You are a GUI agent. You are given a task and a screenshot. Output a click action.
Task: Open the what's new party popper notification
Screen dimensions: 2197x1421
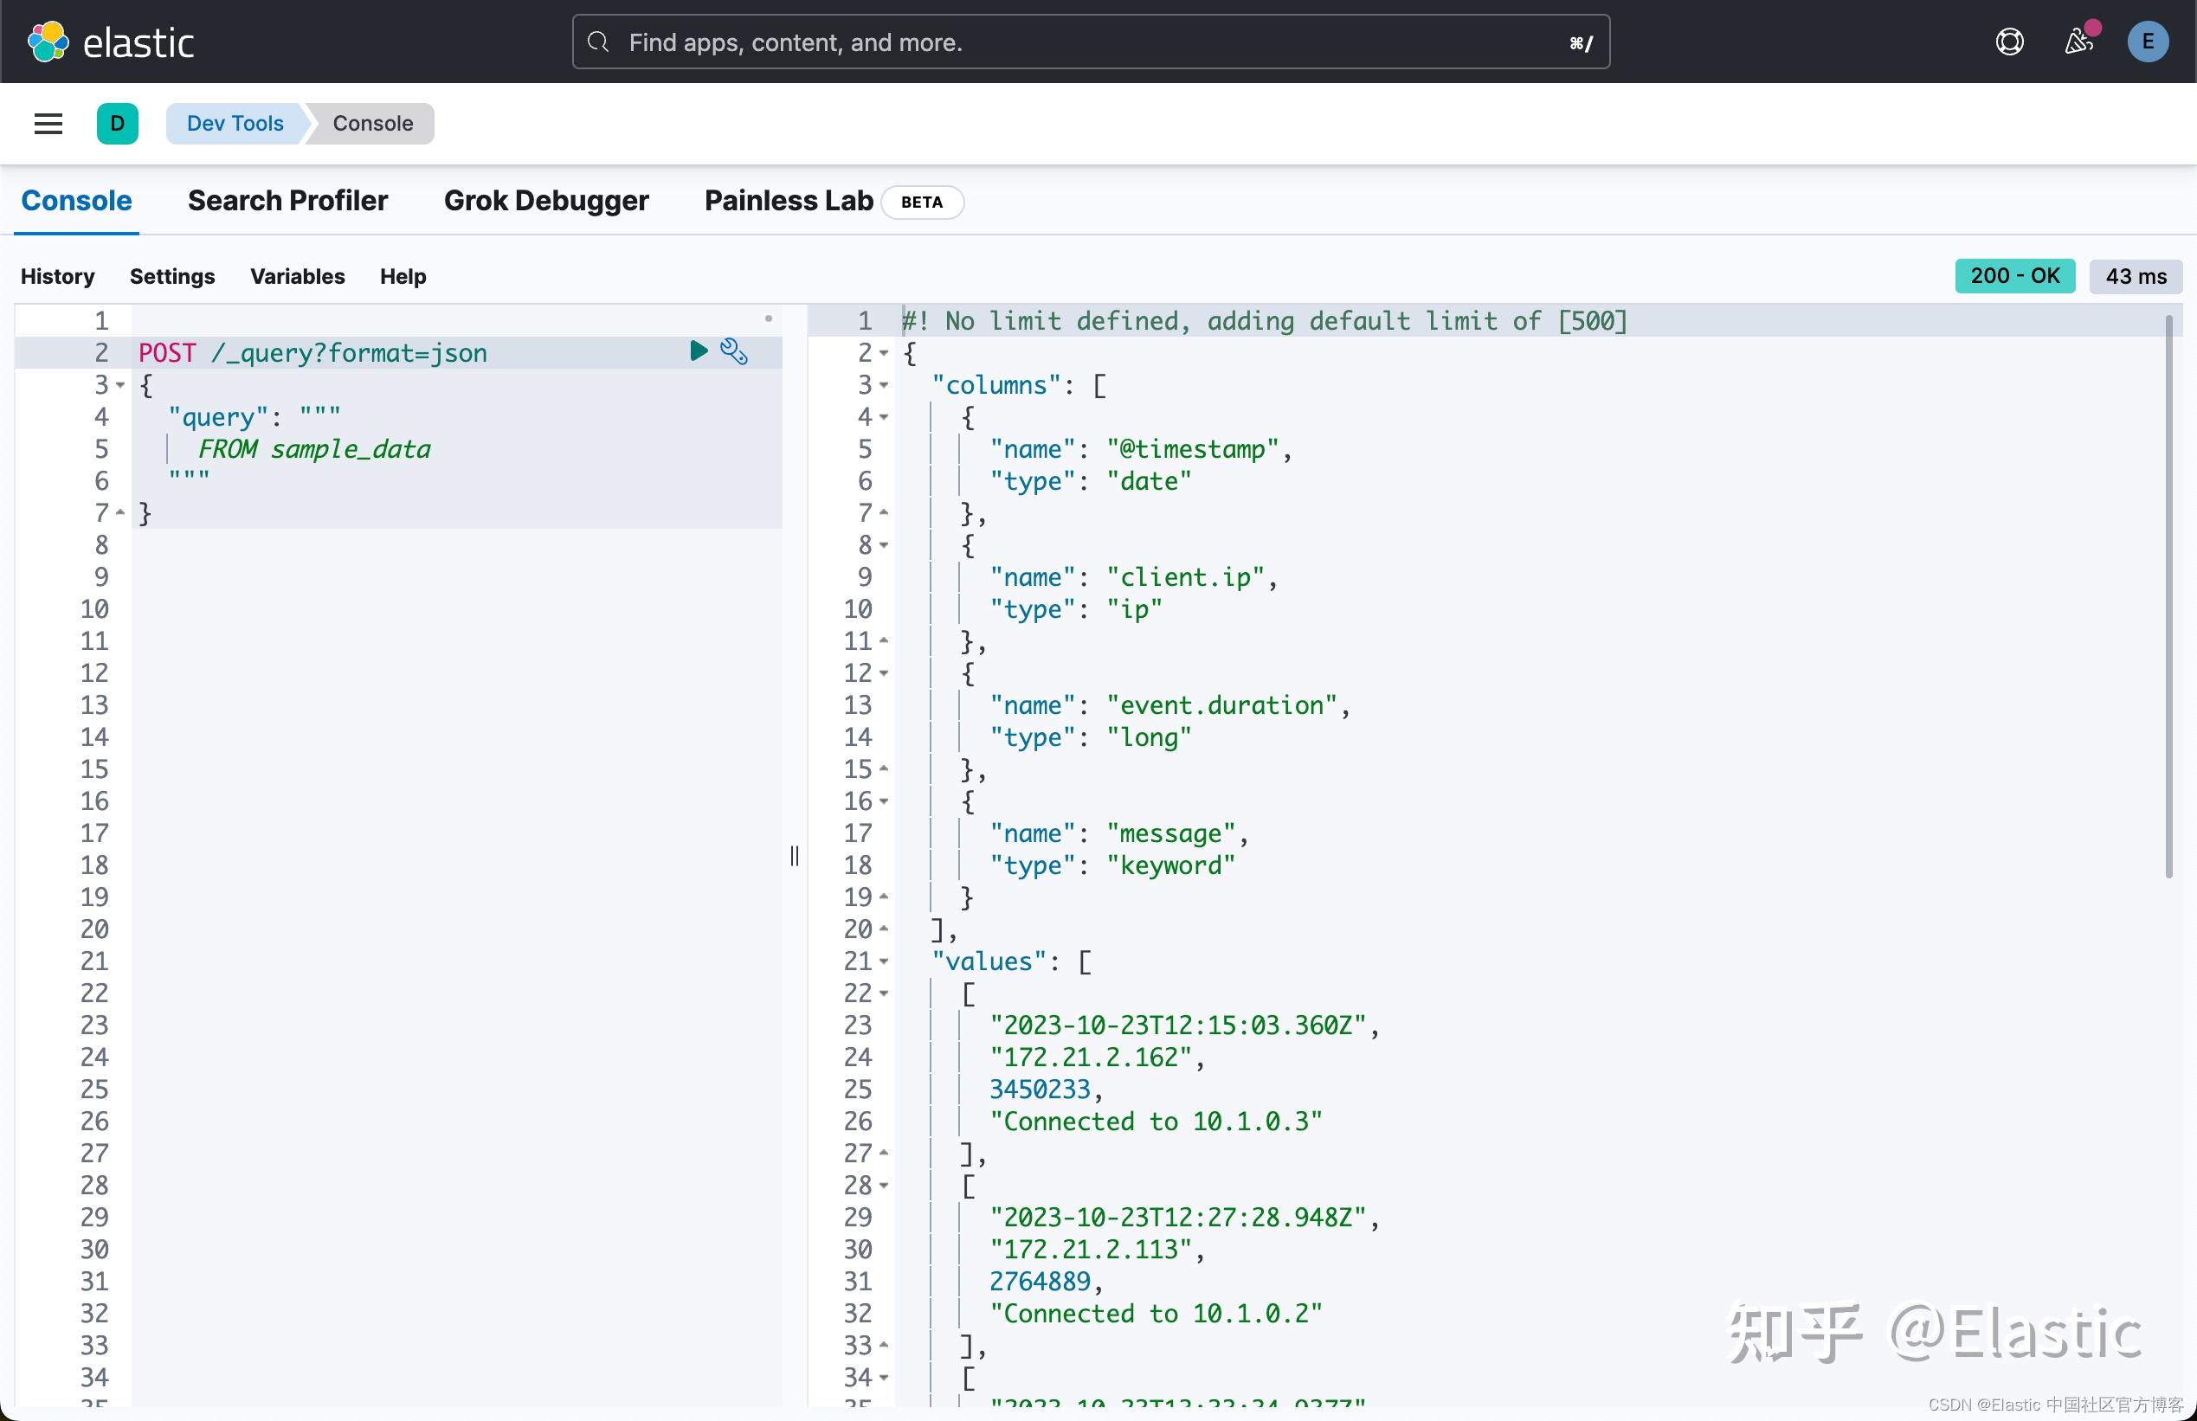coord(2078,42)
